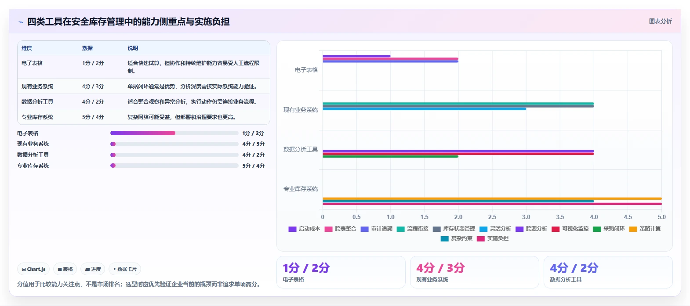Click the 复杂约束 teal legend swatch
The height and width of the screenshot is (306, 690).
pos(445,239)
